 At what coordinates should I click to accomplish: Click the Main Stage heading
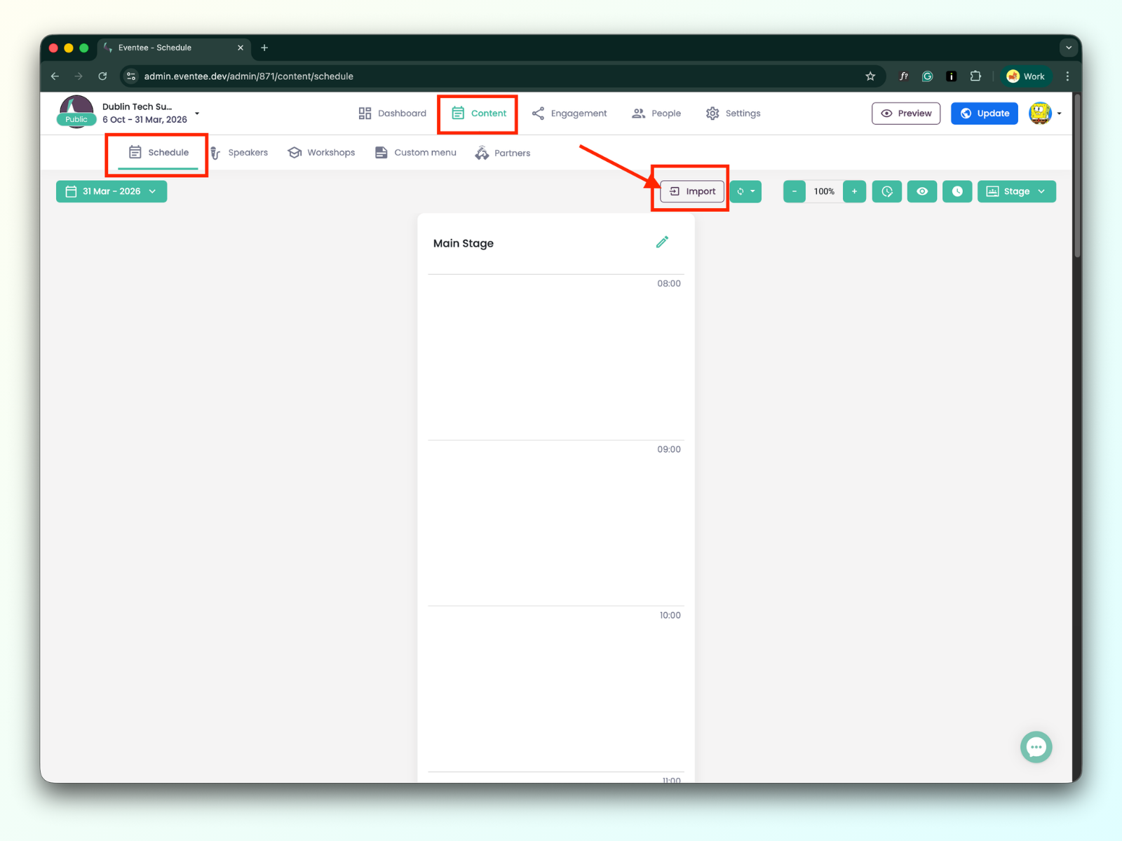click(x=464, y=243)
